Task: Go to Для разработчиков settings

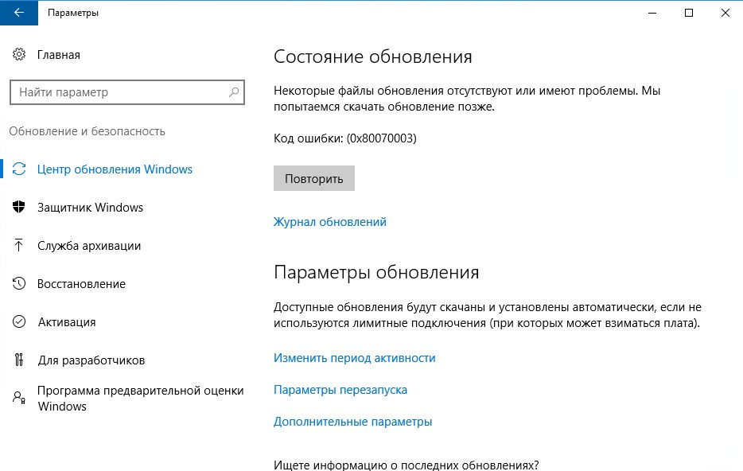Action: point(91,360)
